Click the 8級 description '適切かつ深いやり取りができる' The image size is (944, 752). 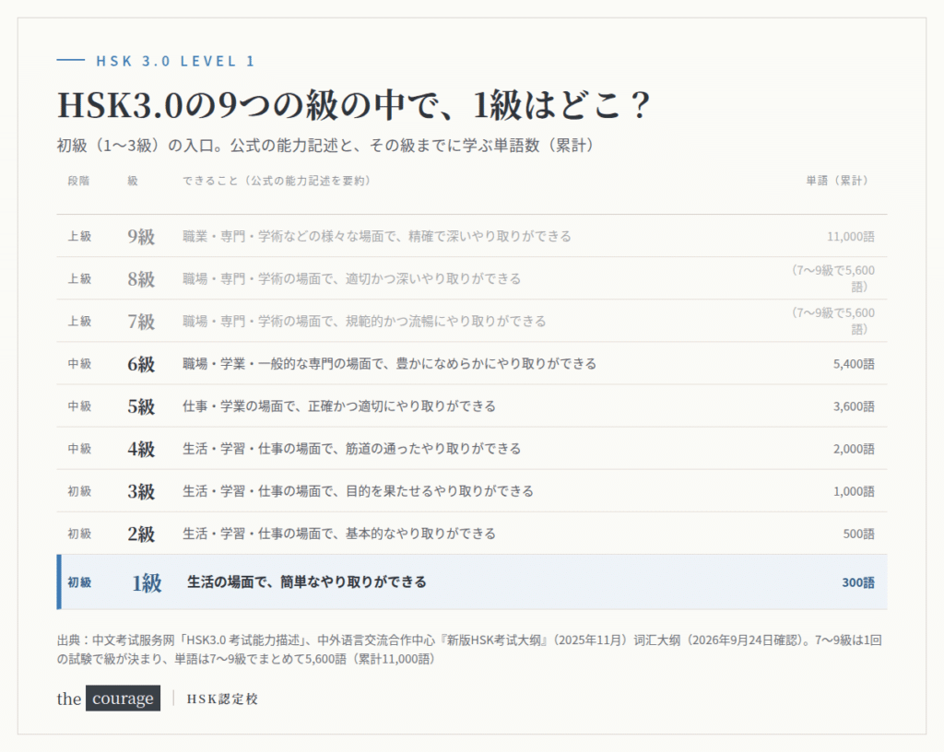(x=433, y=279)
